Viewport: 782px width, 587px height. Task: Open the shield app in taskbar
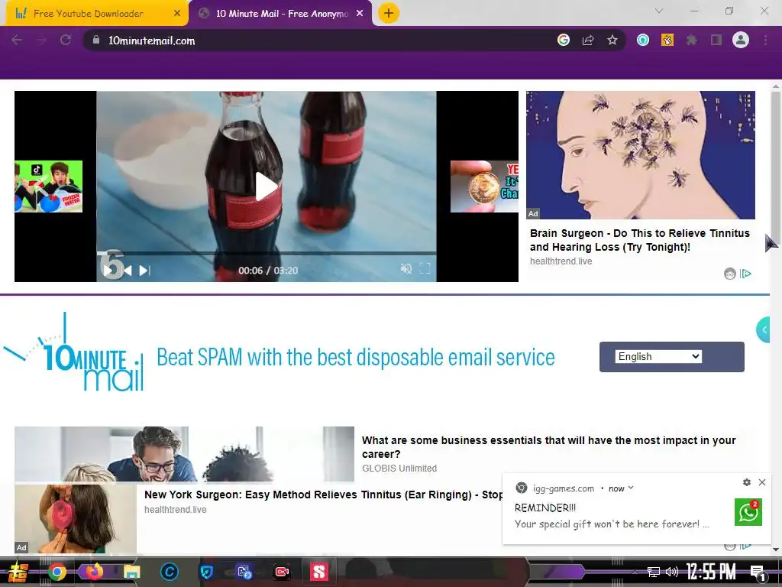coord(206,572)
